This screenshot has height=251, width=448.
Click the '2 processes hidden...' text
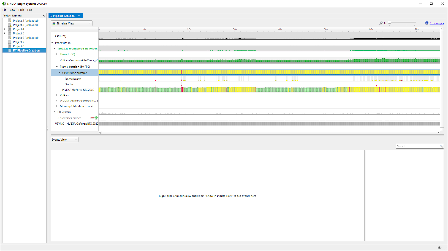(70, 118)
